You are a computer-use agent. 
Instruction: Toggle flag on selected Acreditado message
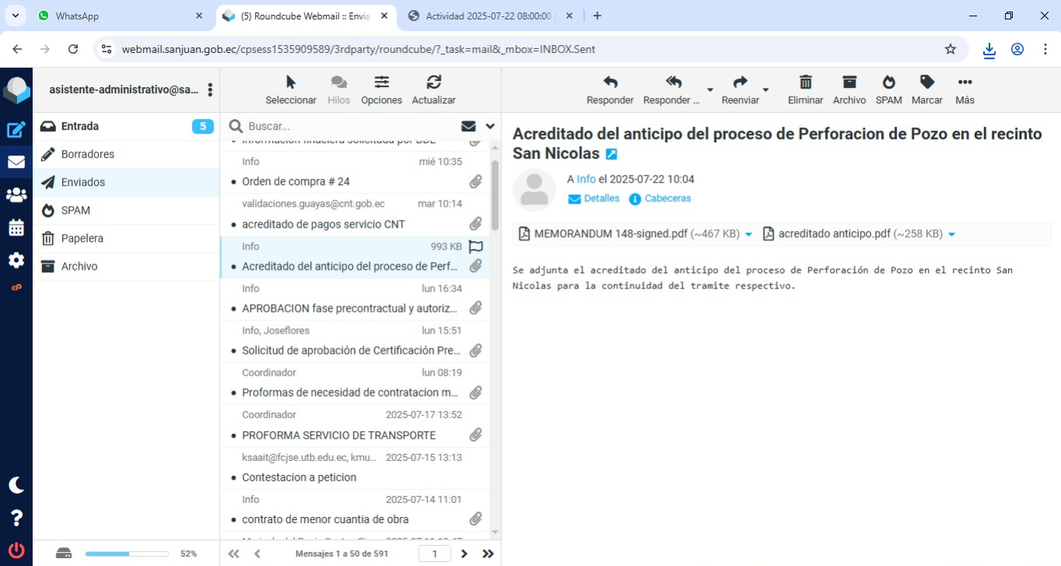coord(476,246)
